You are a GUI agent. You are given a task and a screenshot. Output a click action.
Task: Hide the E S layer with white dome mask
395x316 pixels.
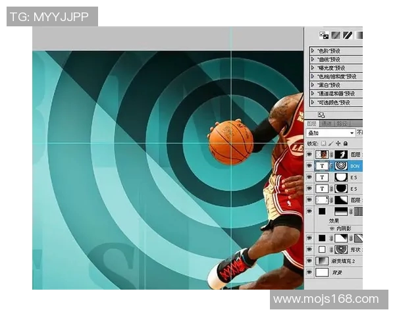[x=309, y=177]
